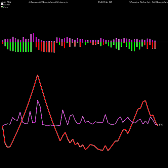
Task: Click '(Bharatiya Global Info Ltd)' company name text
Action: [x=142, y=2]
